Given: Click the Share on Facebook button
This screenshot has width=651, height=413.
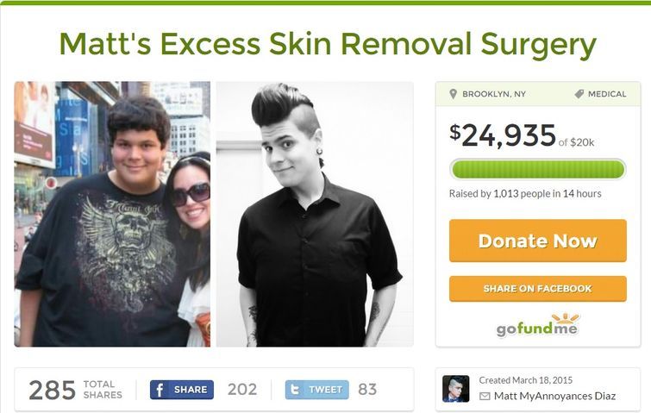Looking at the screenshot, I should click(x=538, y=289).
